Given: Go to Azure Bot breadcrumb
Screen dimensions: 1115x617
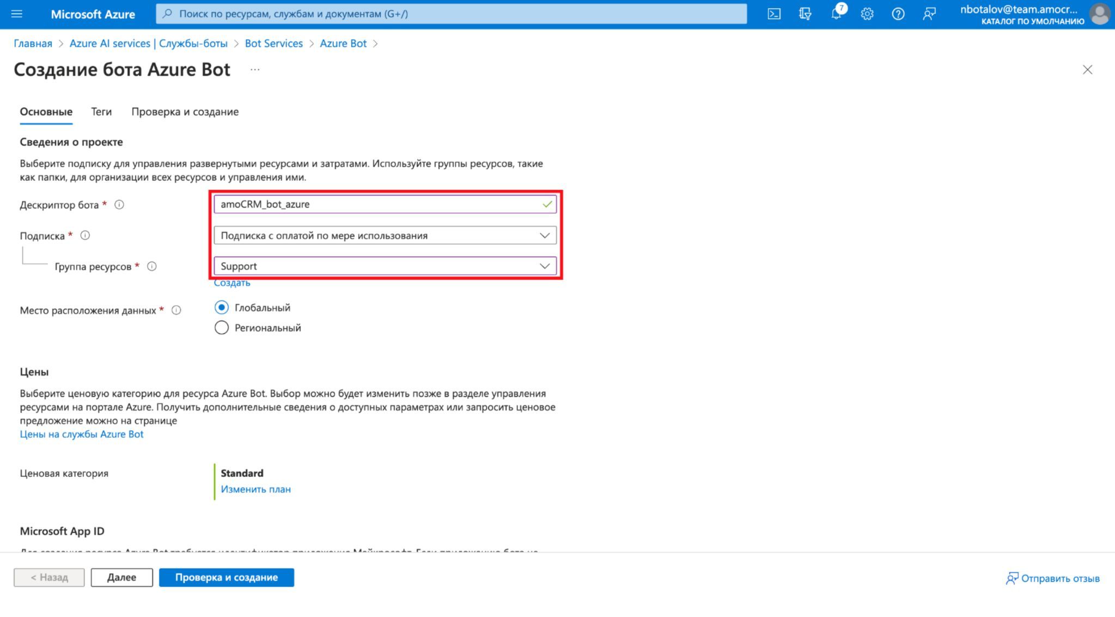Looking at the screenshot, I should [x=343, y=44].
